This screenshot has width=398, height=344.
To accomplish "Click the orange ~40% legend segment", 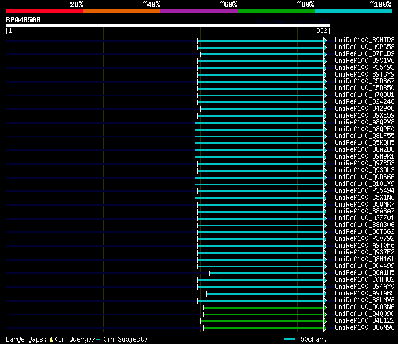I will coord(122,11).
